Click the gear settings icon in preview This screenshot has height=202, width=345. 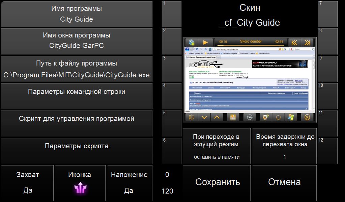(266, 117)
